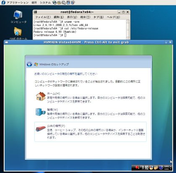
Task: Minimize the HVMXEN-Vistax64HVM window
Action: (166, 42)
